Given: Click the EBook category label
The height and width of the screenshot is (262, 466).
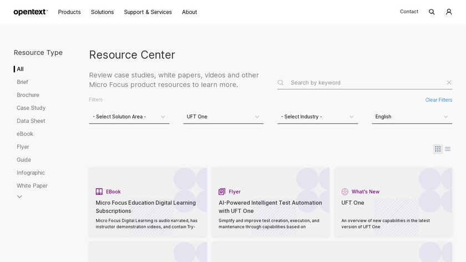Looking at the screenshot, I should tap(113, 192).
